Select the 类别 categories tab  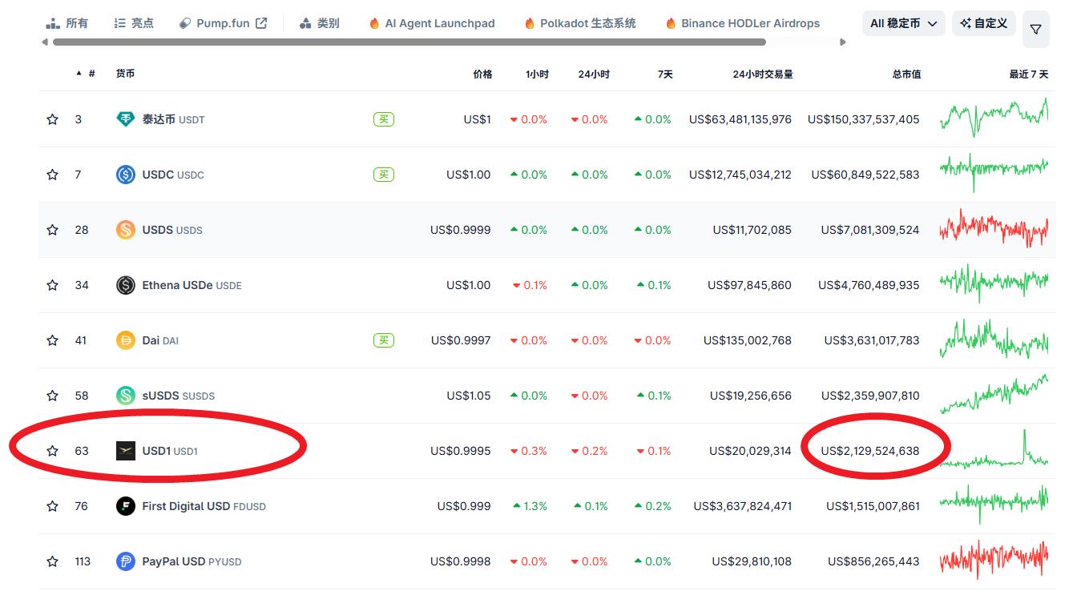click(319, 23)
